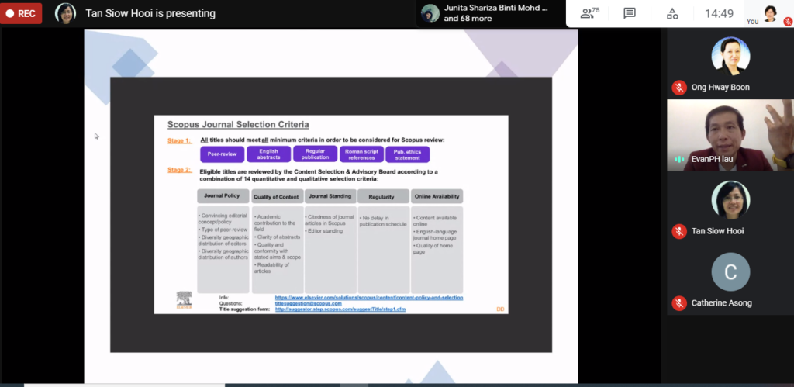Click the titlesuggestion@scopus.com email link

(x=308, y=303)
